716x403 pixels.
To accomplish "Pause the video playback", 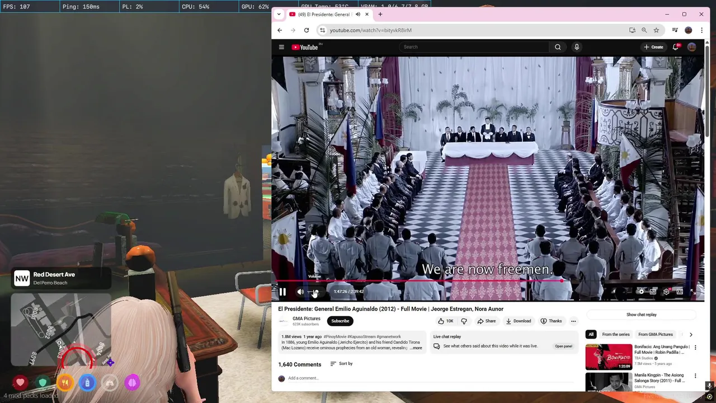I will point(282,292).
